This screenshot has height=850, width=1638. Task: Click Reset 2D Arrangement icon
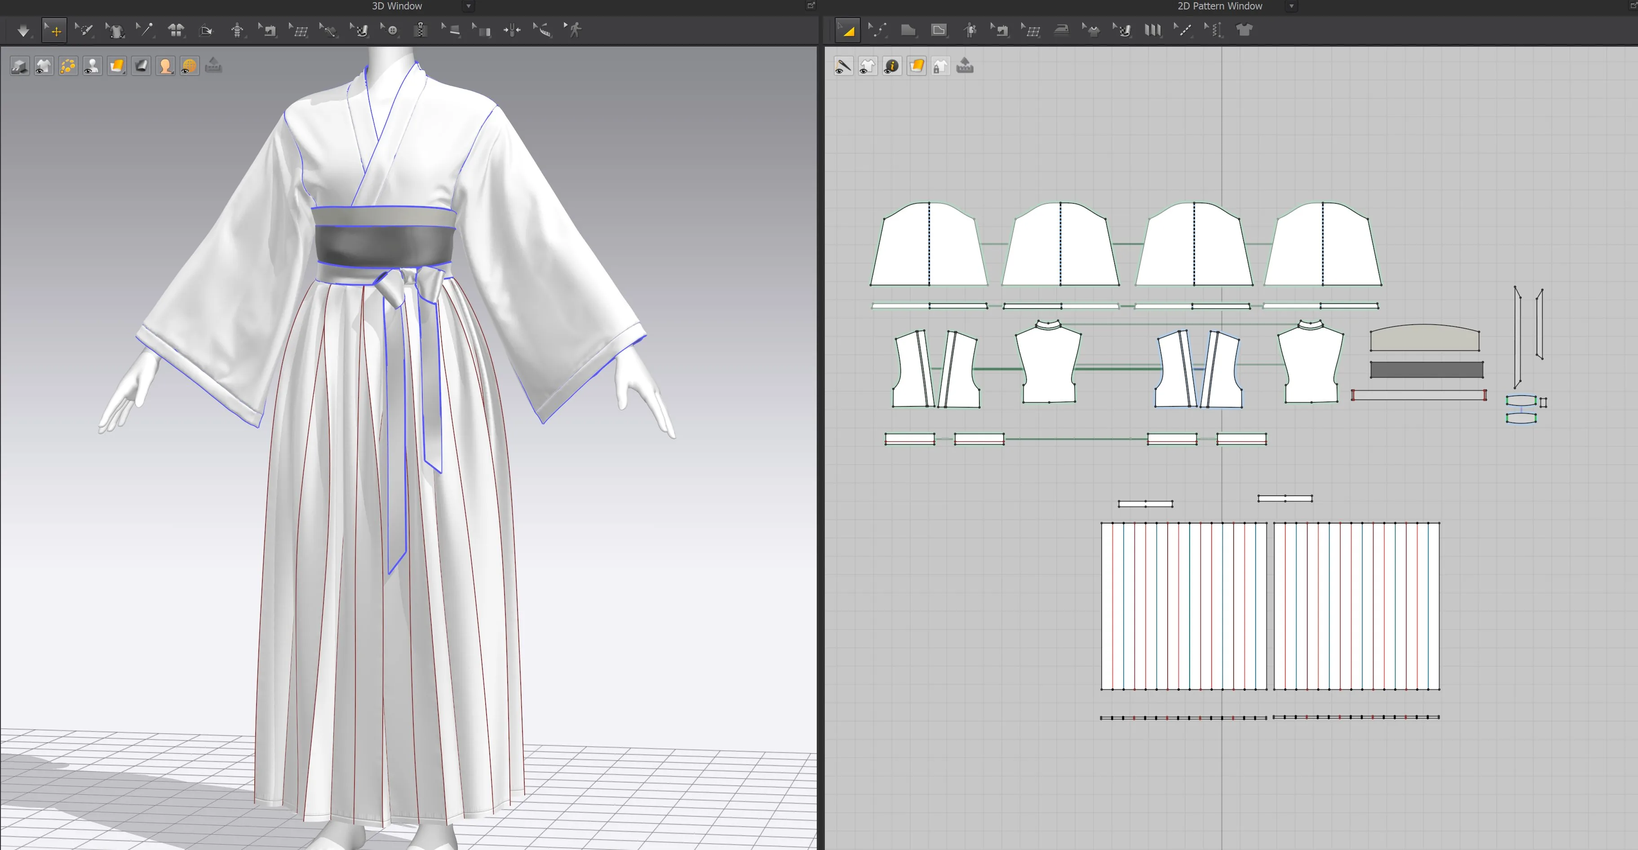(176, 30)
